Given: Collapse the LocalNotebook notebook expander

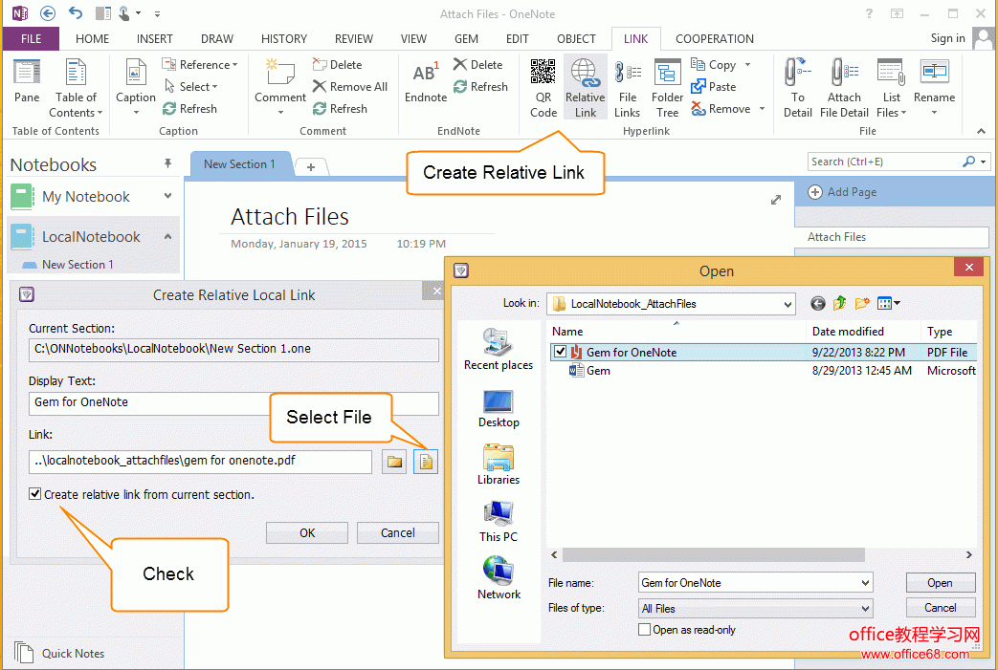Looking at the screenshot, I should [168, 236].
